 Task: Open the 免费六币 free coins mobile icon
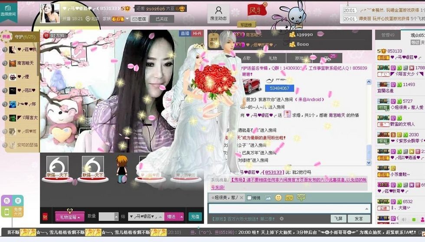tap(12, 212)
